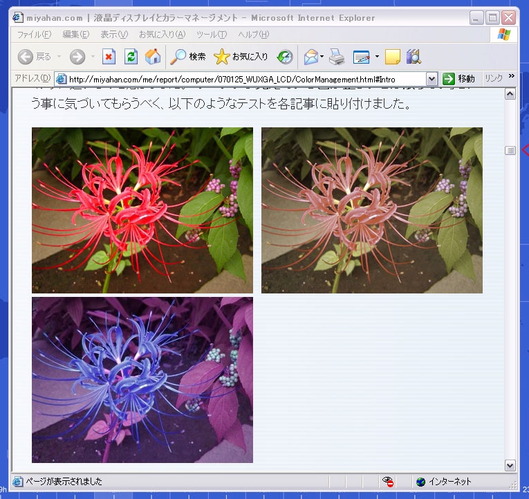
Task: Click the scrollbar down arrow
Action: [x=510, y=466]
